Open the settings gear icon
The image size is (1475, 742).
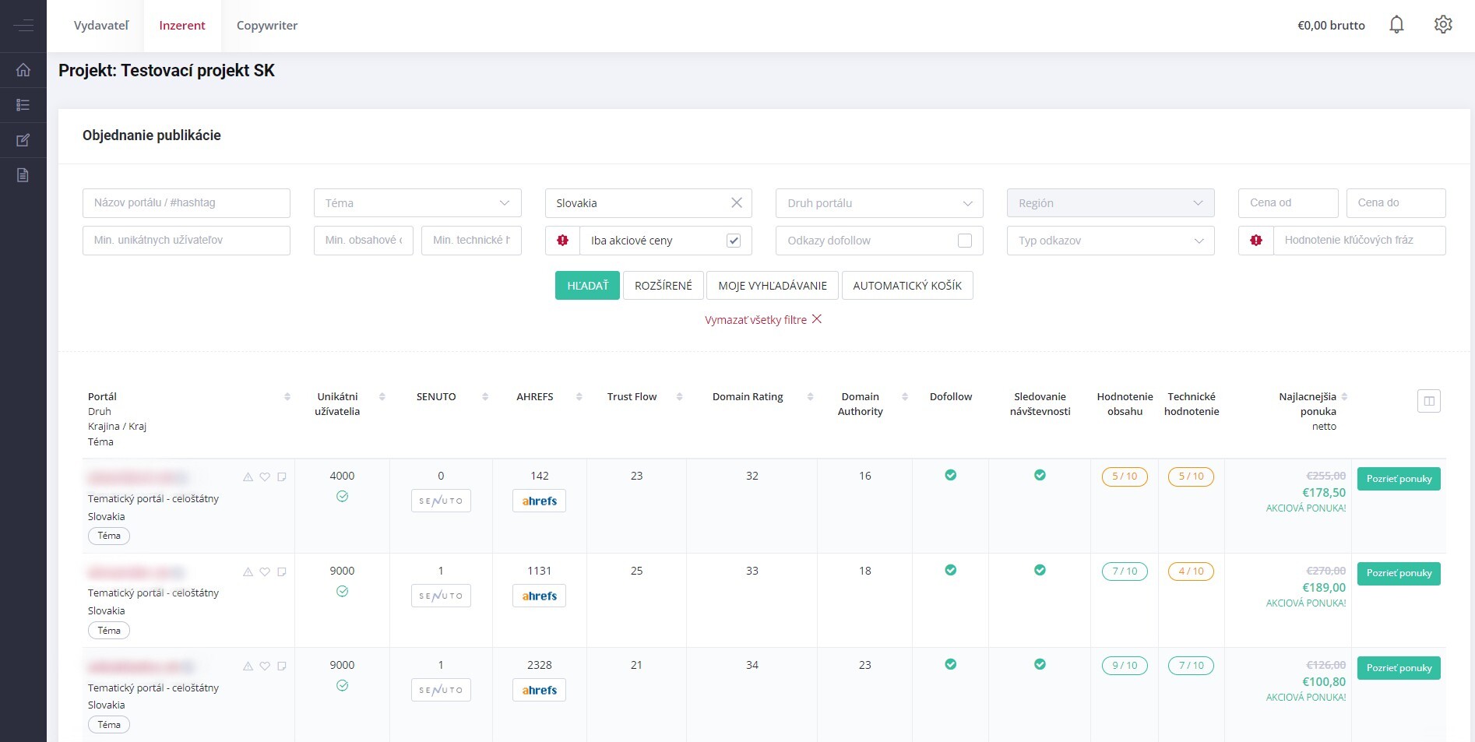[x=1443, y=25]
